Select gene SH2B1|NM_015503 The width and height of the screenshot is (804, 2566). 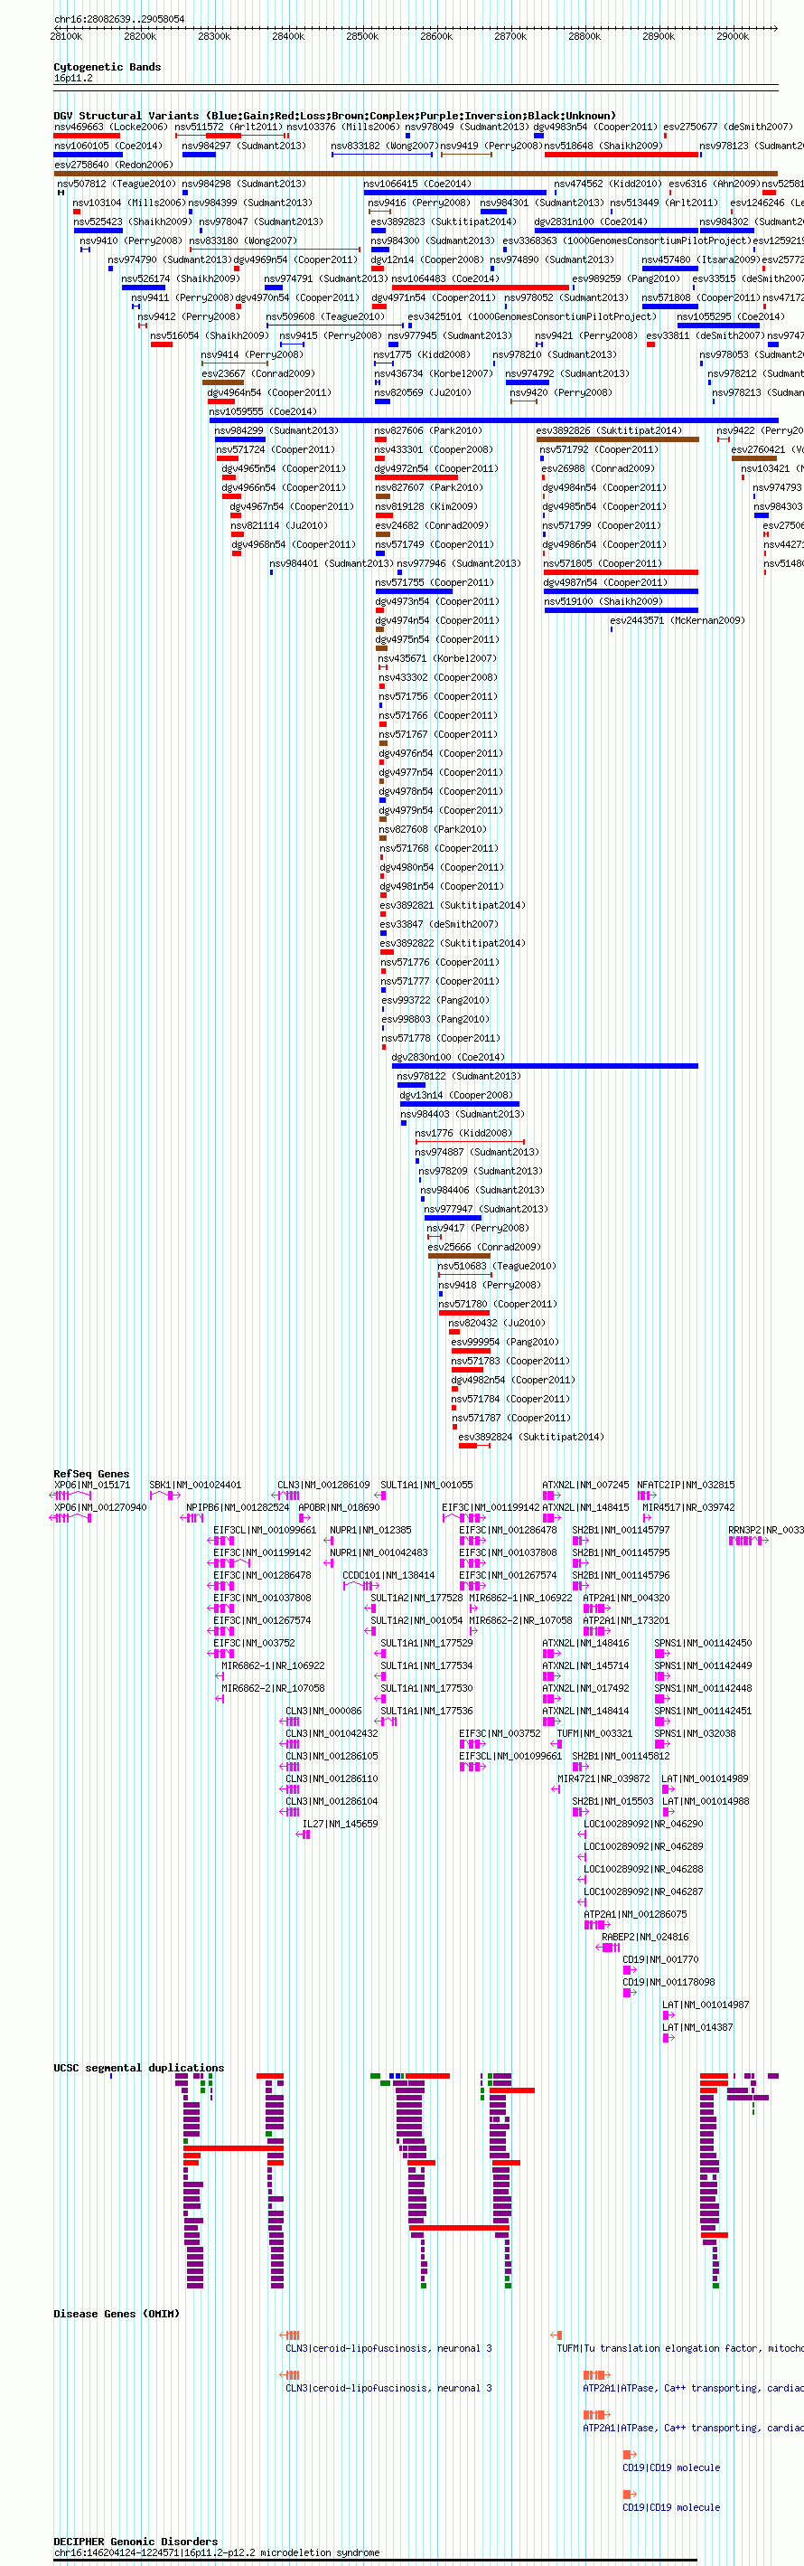point(613,1801)
